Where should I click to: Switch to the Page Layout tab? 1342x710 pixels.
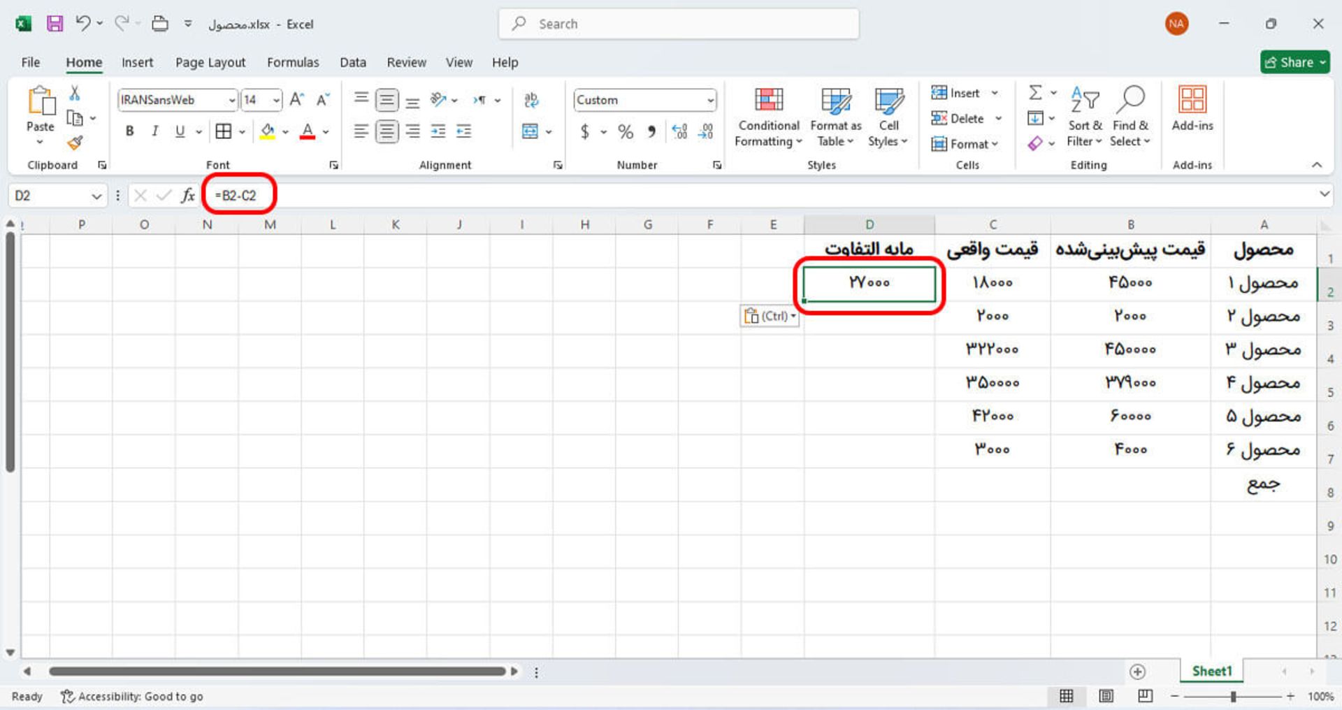pos(210,62)
